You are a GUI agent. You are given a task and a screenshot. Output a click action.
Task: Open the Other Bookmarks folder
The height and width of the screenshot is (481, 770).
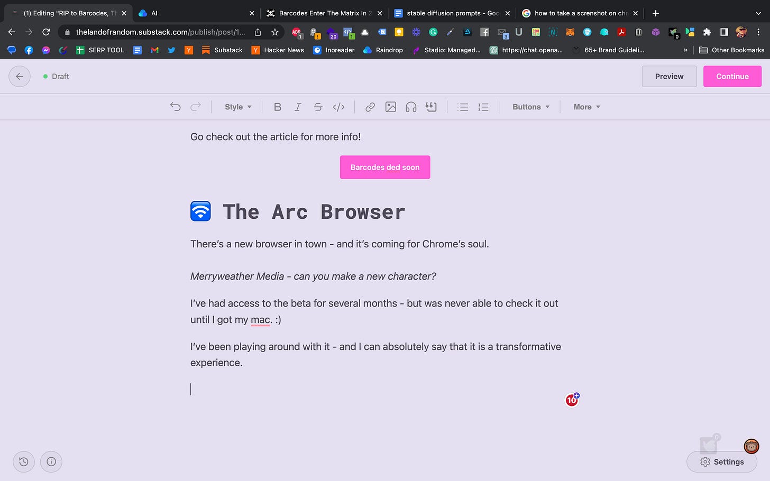[732, 50]
